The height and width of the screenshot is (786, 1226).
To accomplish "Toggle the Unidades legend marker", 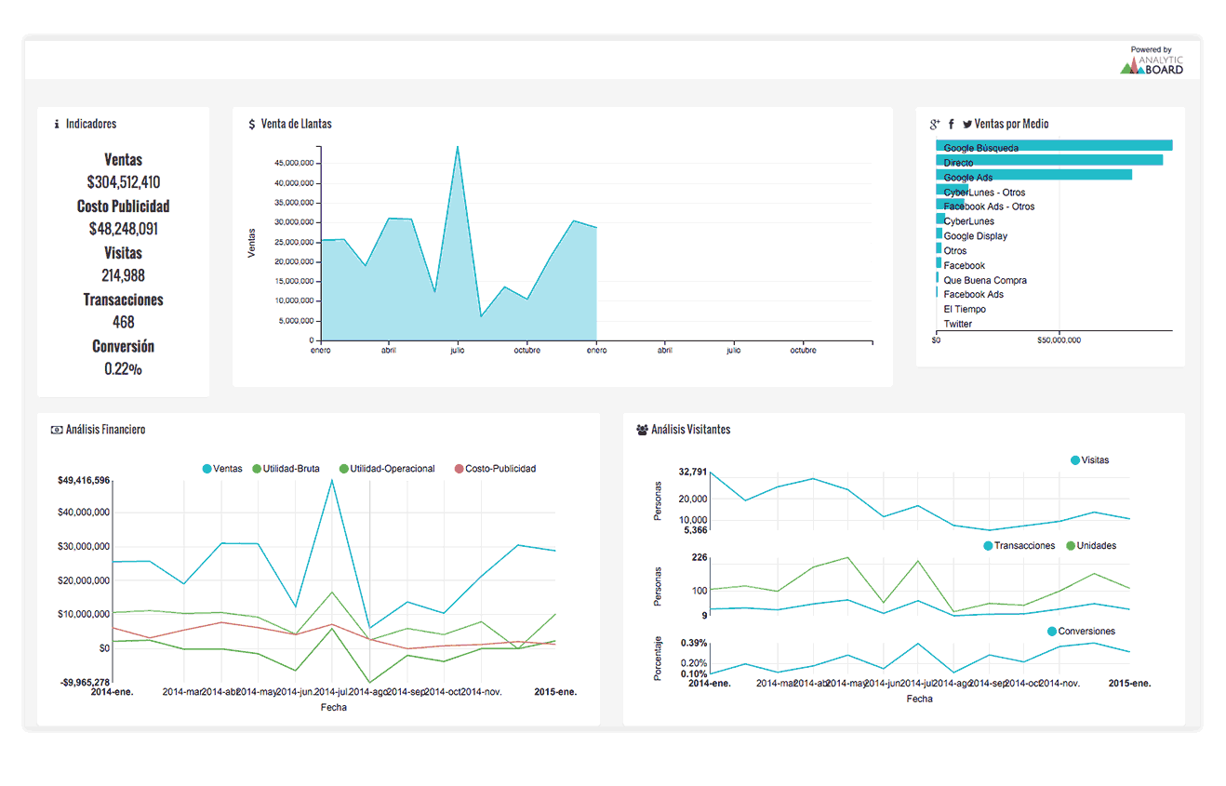I will click(1094, 546).
